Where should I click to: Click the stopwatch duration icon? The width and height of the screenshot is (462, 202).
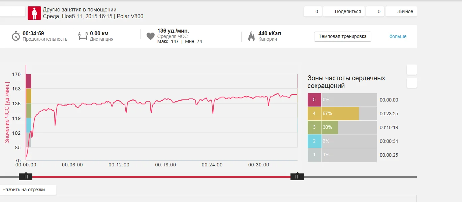click(16, 36)
